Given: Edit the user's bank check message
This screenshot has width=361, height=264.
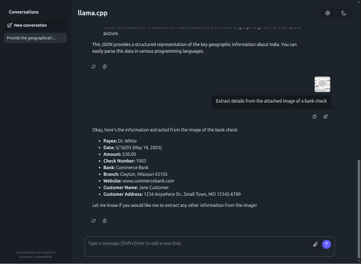Looking at the screenshot, I should [325, 116].
